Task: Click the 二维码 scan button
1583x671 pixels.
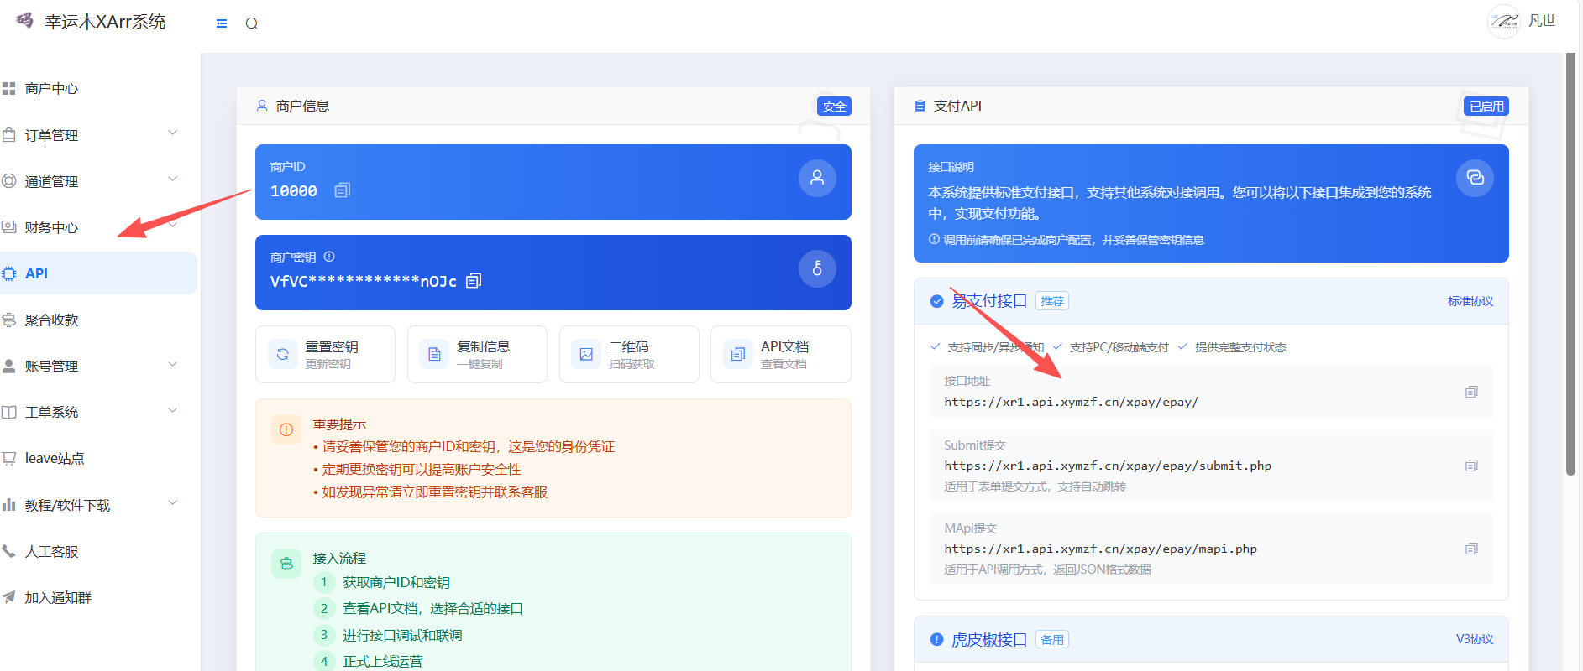Action: (x=628, y=354)
